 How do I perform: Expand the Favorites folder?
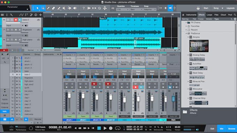(x=186, y=26)
